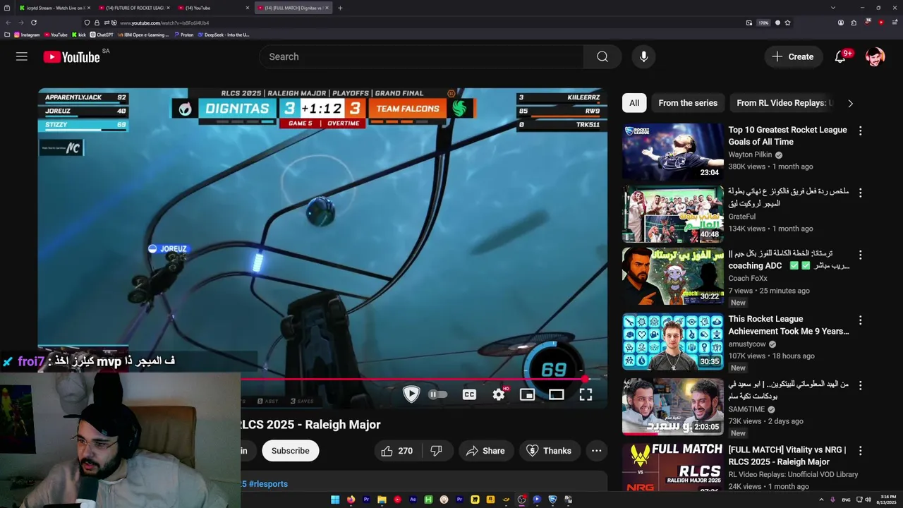Dislike the video
The width and height of the screenshot is (903, 508).
[436, 451]
